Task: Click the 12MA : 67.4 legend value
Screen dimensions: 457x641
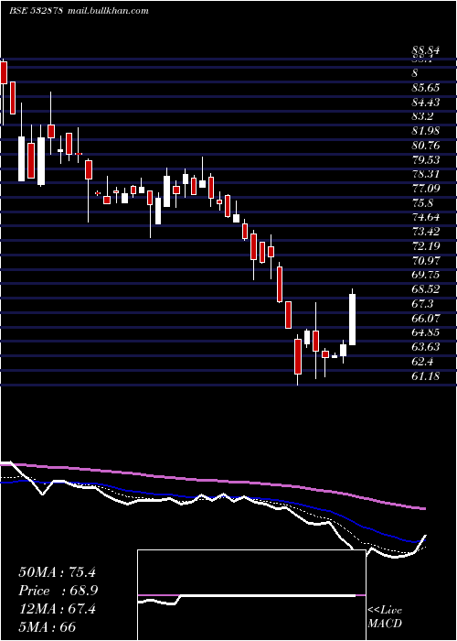Action: coord(57,609)
